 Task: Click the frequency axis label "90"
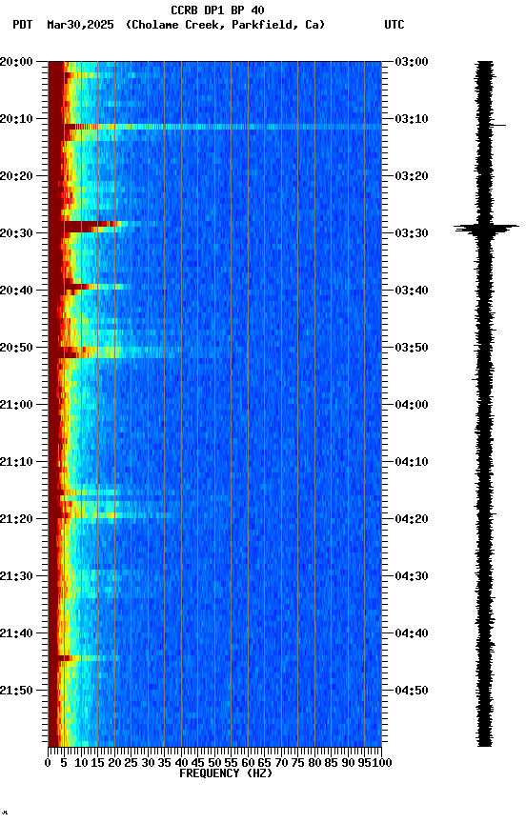coord(348,763)
